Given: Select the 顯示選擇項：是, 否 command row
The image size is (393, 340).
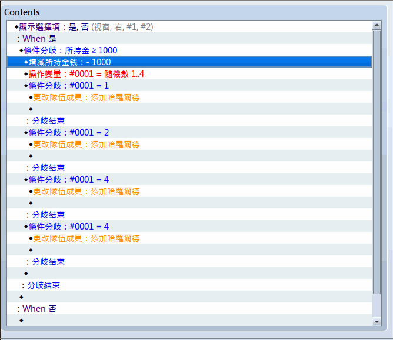Looking at the screenshot, I should (x=189, y=27).
